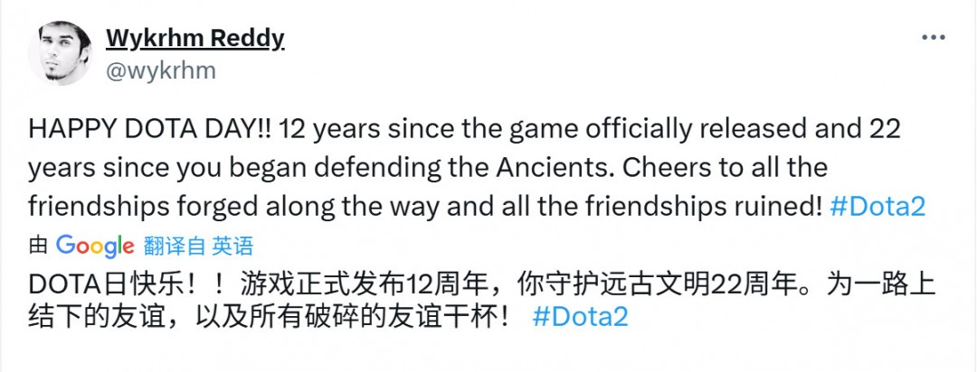The image size is (977, 372).
Task: Click the tweet line starting "years since you began"
Action: tap(428, 168)
